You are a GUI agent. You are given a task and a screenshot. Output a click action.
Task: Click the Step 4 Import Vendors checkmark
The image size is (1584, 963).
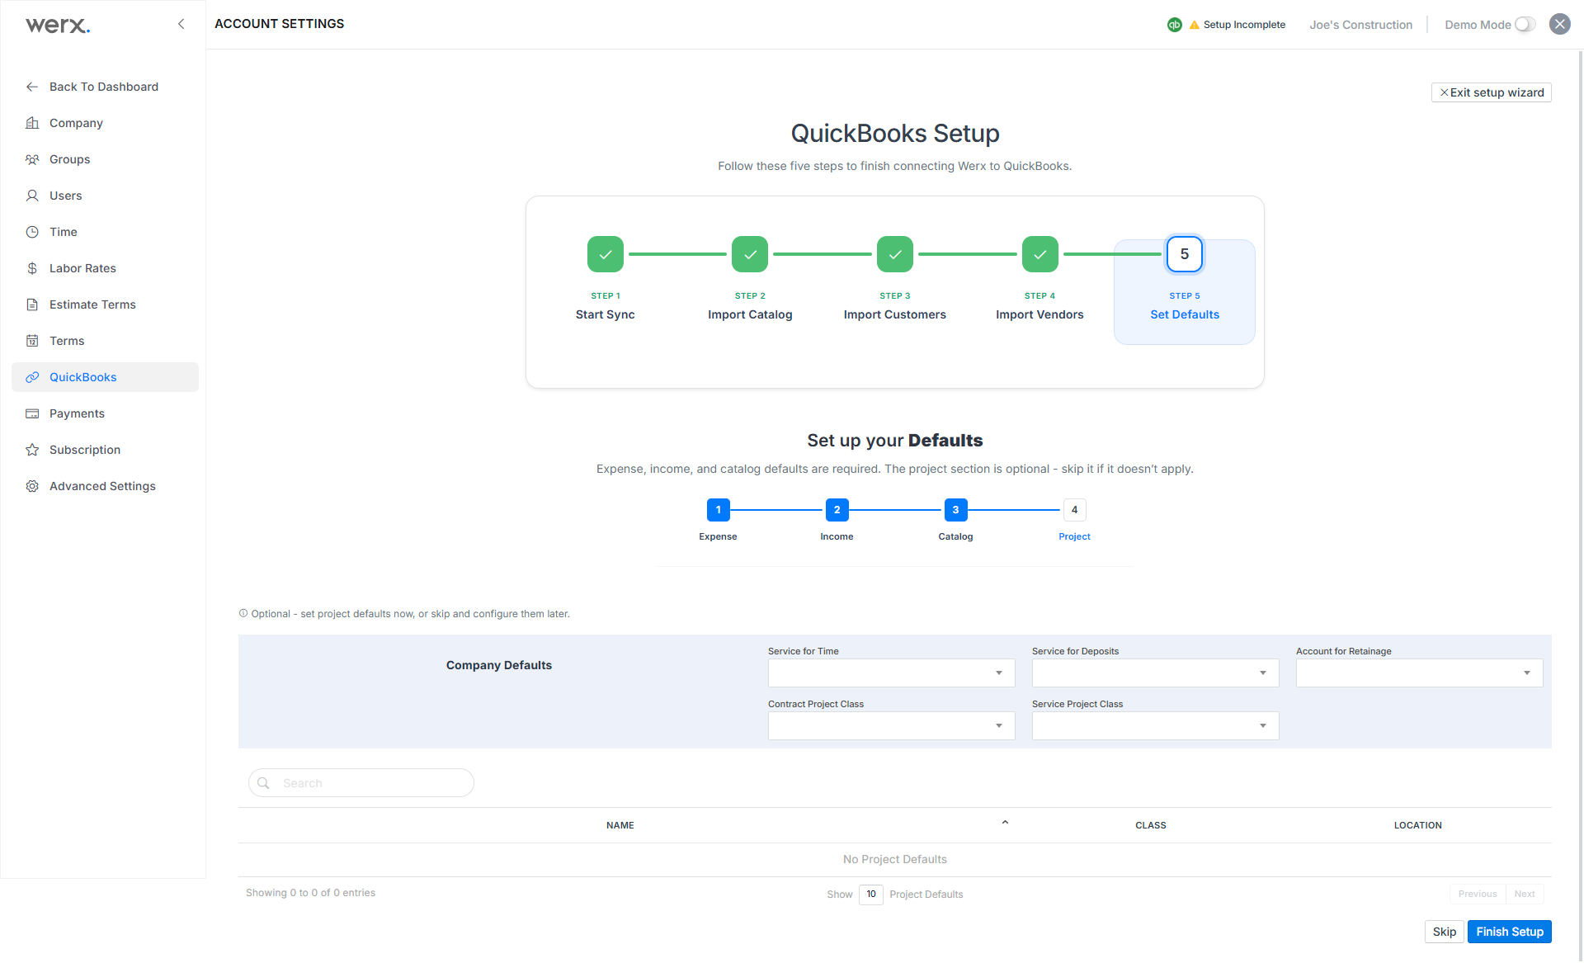1040,254
